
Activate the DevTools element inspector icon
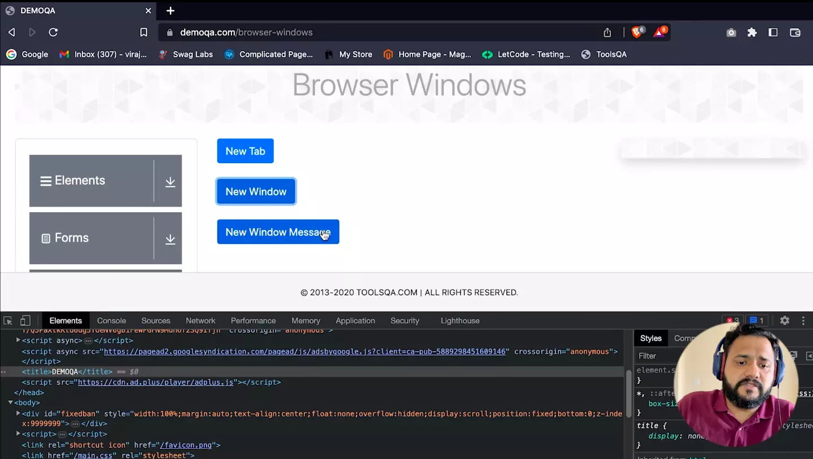click(x=8, y=320)
